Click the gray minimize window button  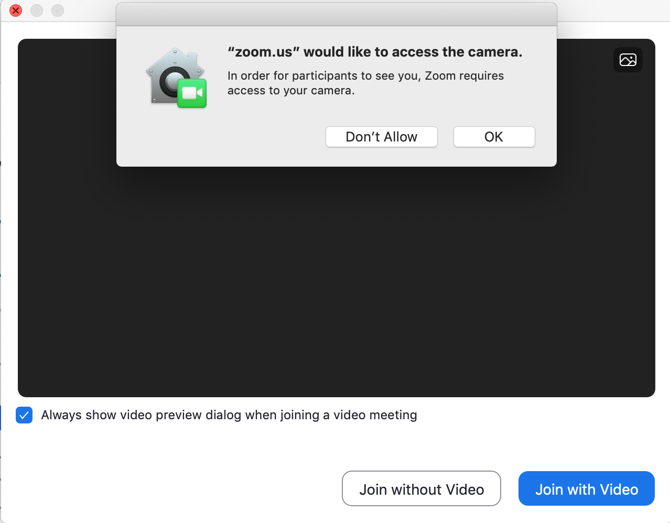(x=37, y=10)
